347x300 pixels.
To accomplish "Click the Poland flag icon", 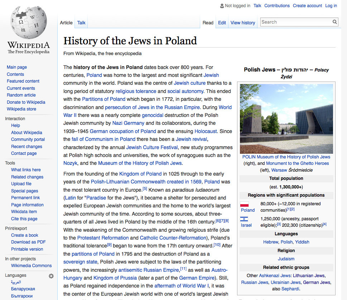I will pyautogui.click(x=244, y=204).
